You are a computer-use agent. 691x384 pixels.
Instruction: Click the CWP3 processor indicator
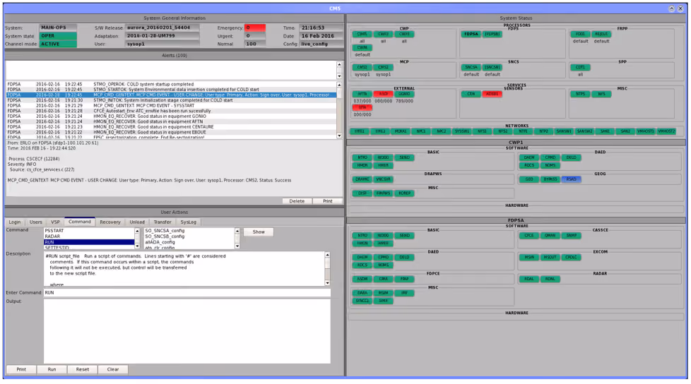(x=404, y=34)
